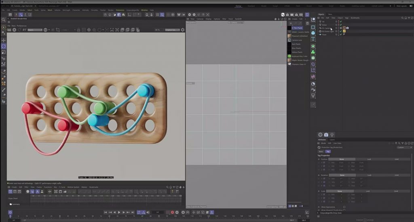
Task: Open the search magnifier at top of left toolbar
Action: 3,20
